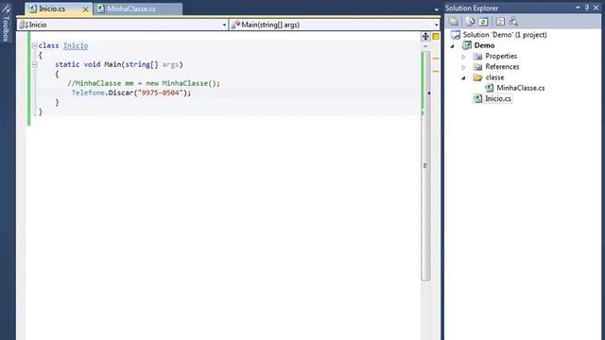Click the args parameter in code
Viewport: 605px width, 340px height.
[170, 64]
